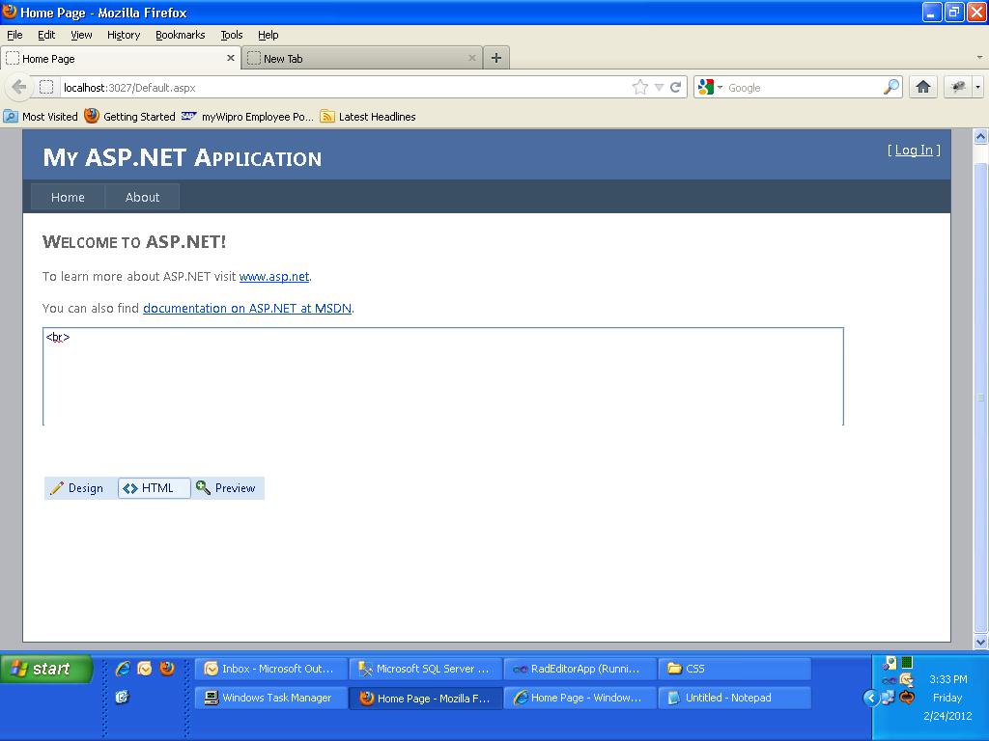The image size is (989, 741).
Task: Open a new tab with the plus button
Action: 496,58
